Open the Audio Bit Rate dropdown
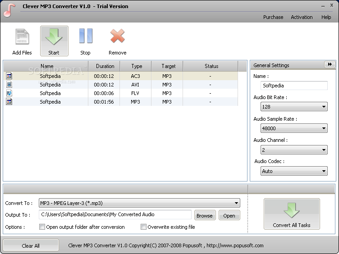The width and height of the screenshot is (339, 254). coord(294,107)
